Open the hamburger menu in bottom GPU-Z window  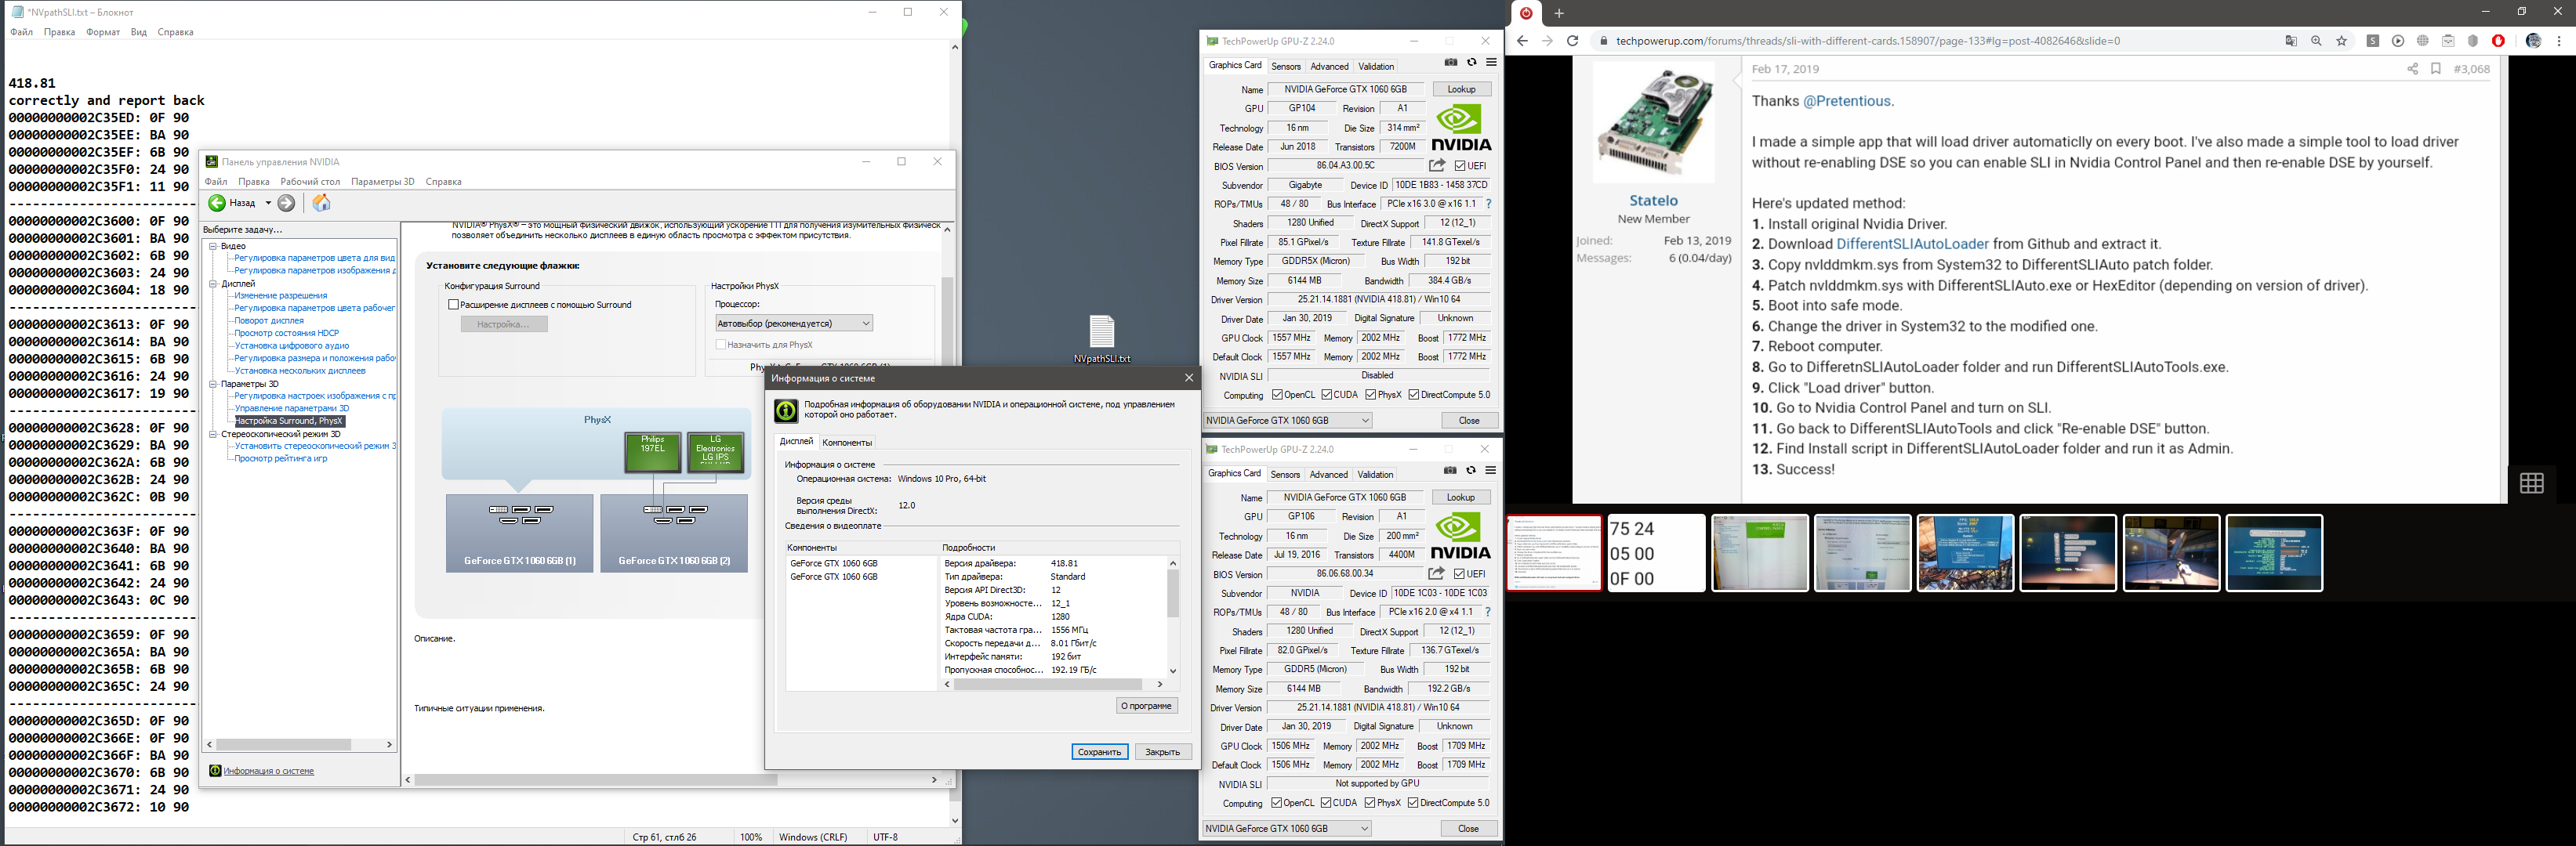(x=1490, y=471)
